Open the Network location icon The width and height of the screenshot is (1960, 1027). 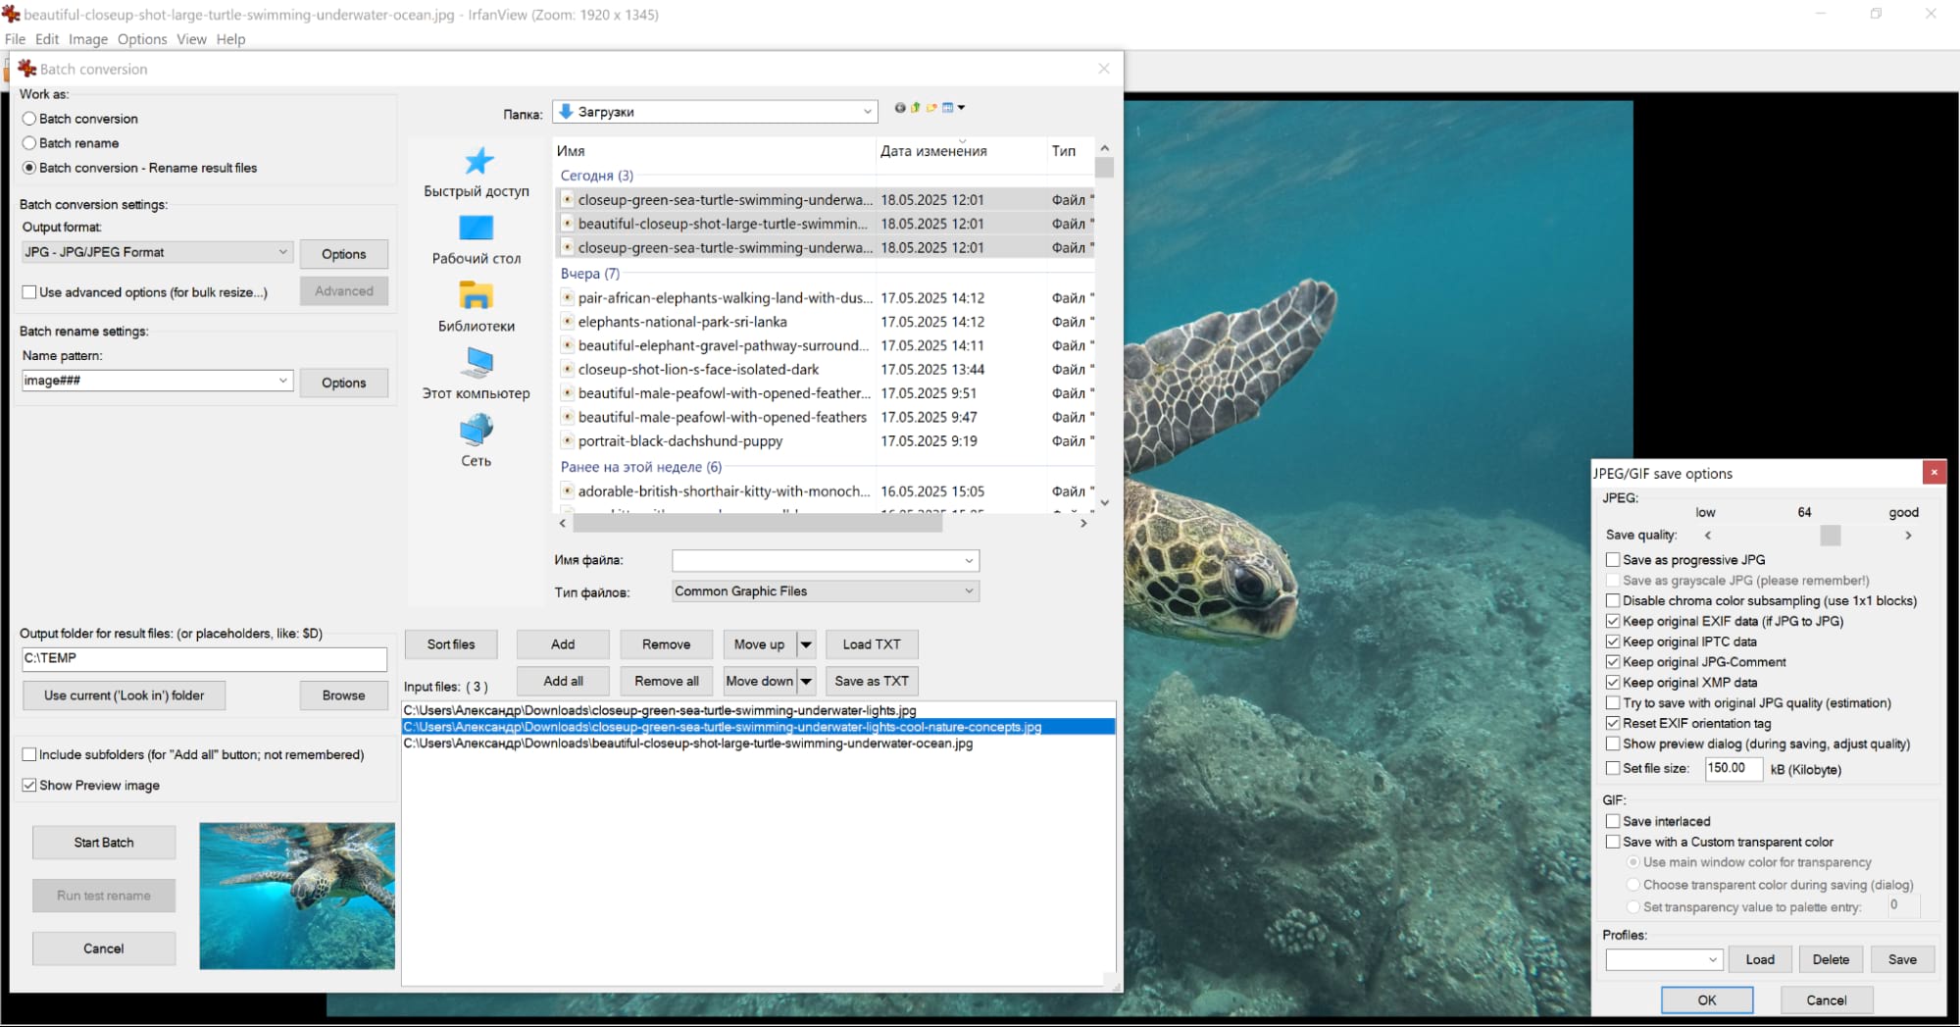tap(477, 431)
